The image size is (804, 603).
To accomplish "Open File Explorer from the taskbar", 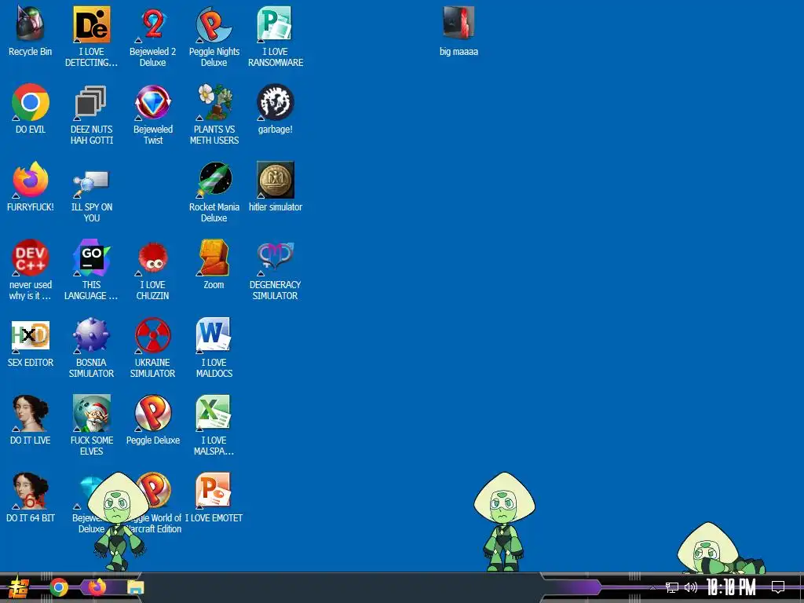I will coord(136,588).
